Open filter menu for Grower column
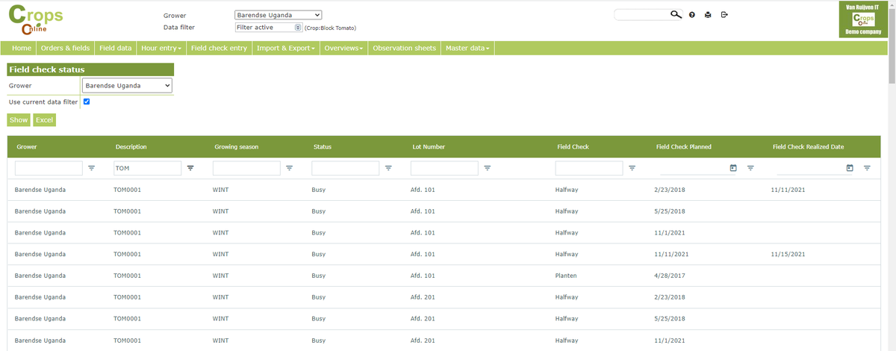 92,168
